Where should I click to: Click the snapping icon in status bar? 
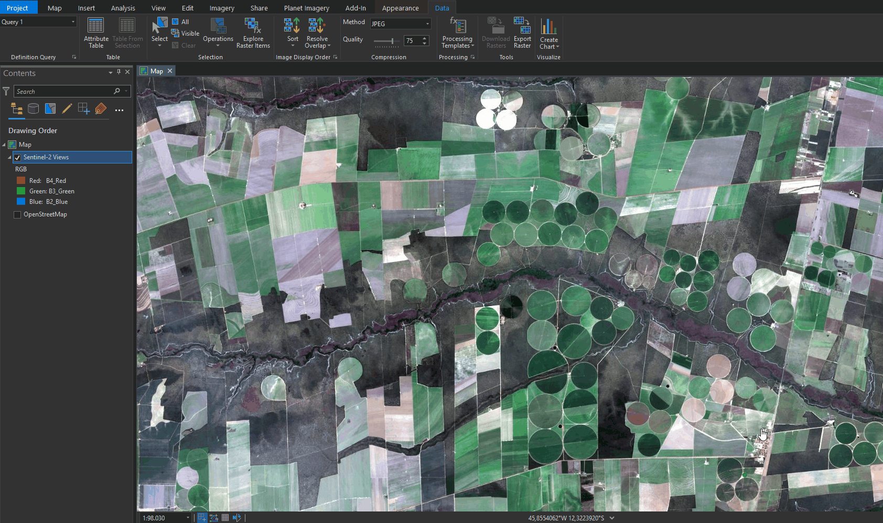[x=202, y=518]
